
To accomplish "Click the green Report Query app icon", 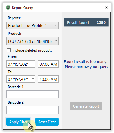I will [x=8, y=7].
